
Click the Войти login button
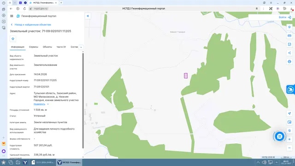285,18
